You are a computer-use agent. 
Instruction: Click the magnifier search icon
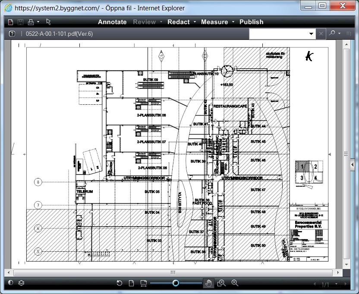coord(332,33)
